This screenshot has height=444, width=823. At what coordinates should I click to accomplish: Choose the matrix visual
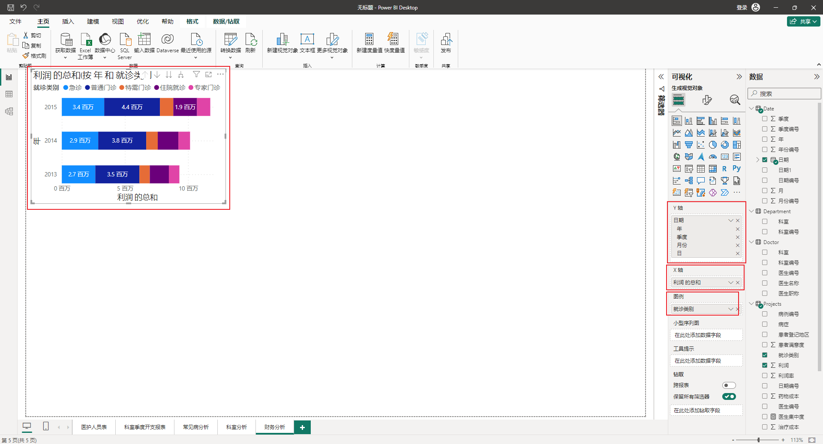point(712,169)
